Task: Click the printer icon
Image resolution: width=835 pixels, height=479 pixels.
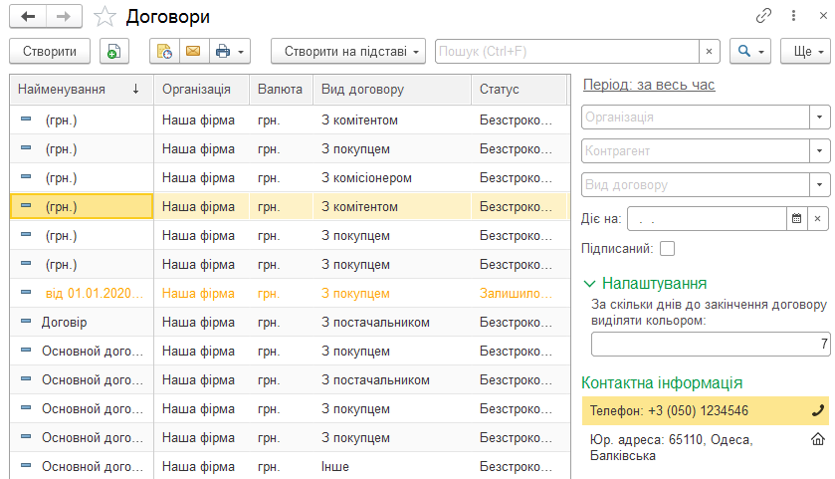Action: [223, 51]
